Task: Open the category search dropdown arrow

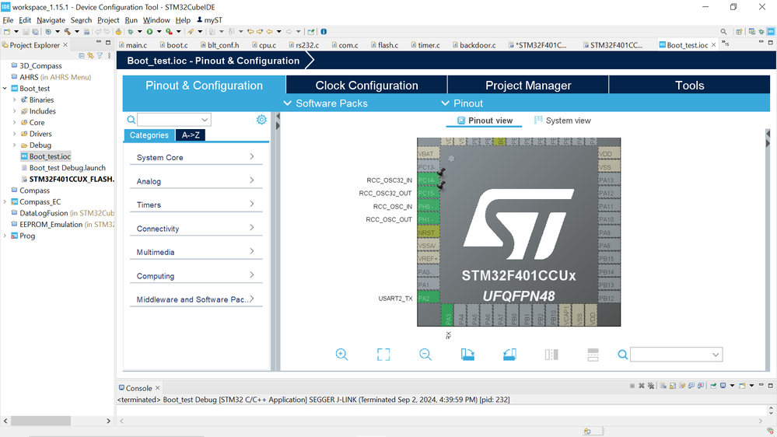Action: [205, 120]
